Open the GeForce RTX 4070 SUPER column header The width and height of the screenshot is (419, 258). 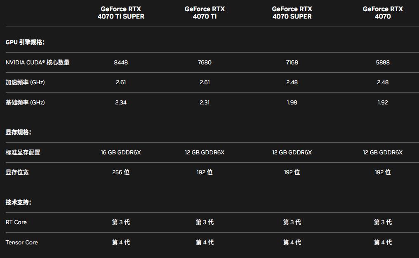coord(292,13)
